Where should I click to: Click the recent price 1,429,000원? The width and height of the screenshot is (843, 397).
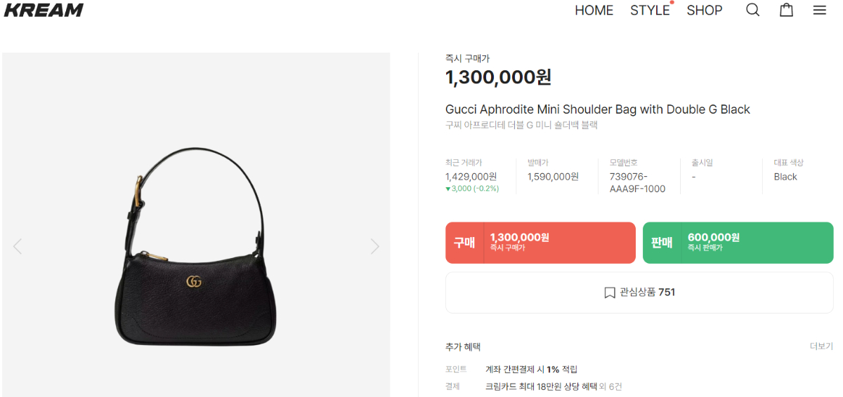point(471,177)
